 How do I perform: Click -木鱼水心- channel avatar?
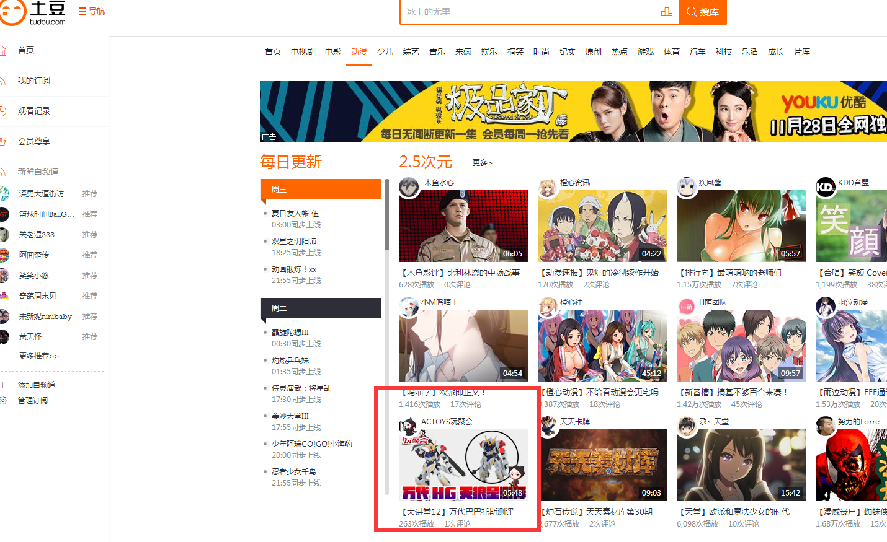[409, 188]
